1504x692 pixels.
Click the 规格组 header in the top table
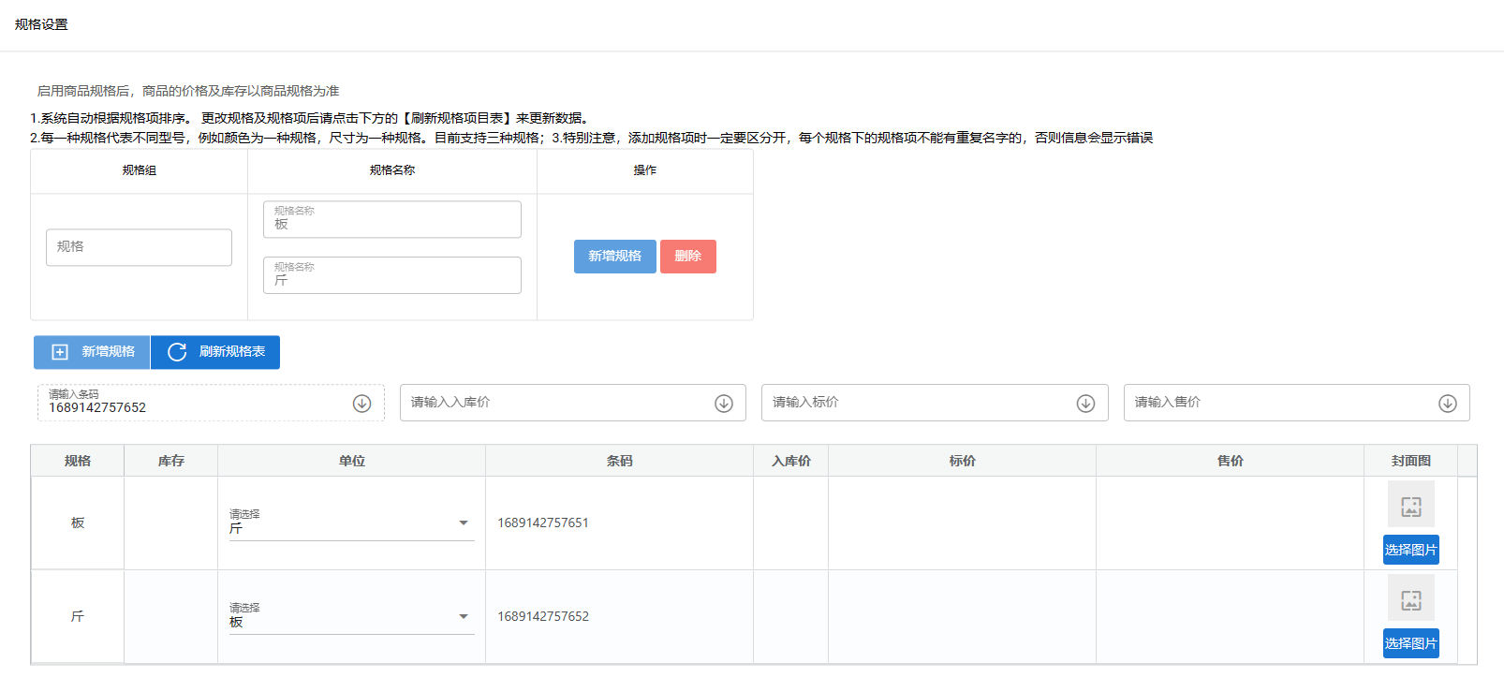coord(140,170)
